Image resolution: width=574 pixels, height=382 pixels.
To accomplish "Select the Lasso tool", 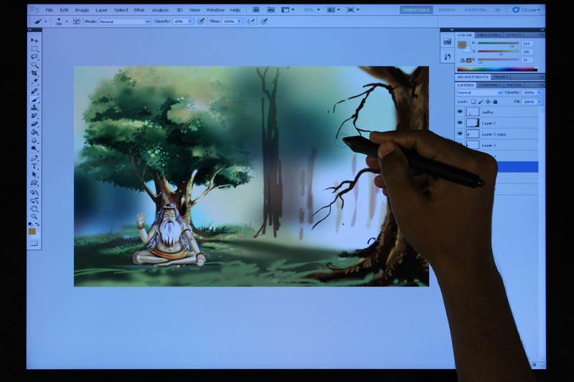I will click(x=34, y=57).
